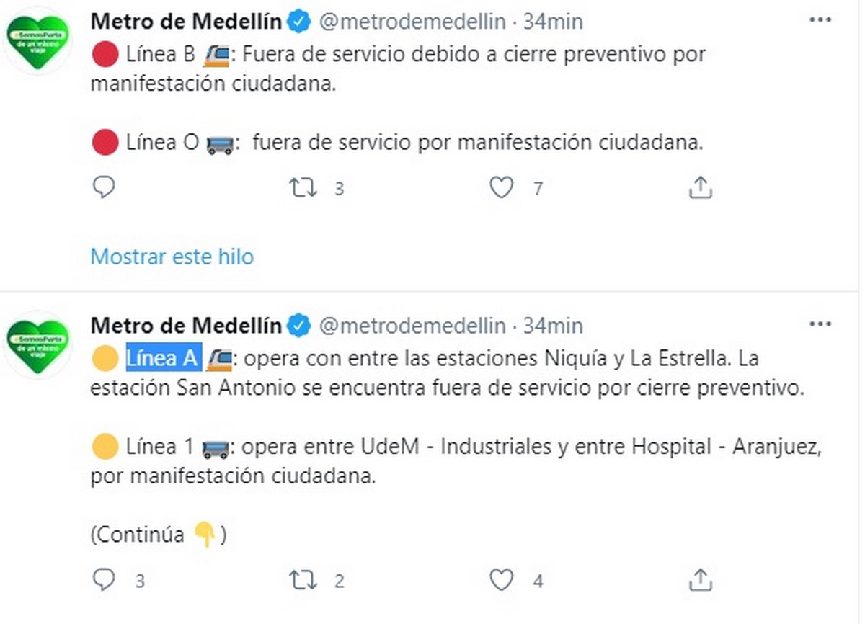Reply to the Línea B tweet
The height and width of the screenshot is (624, 865).
coord(105,188)
